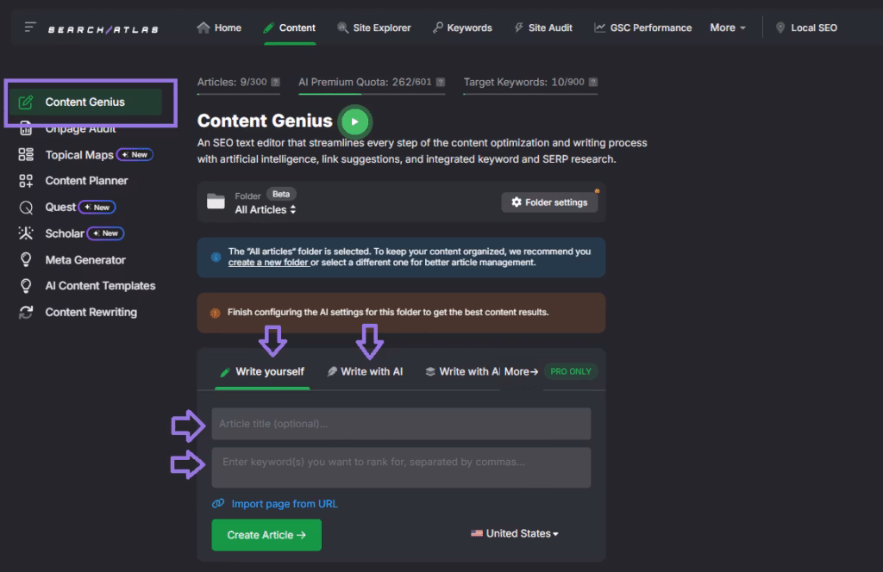Viewport: 883px width, 572px height.
Task: Click the Content Rewriting refresh icon
Action: pyautogui.click(x=26, y=313)
